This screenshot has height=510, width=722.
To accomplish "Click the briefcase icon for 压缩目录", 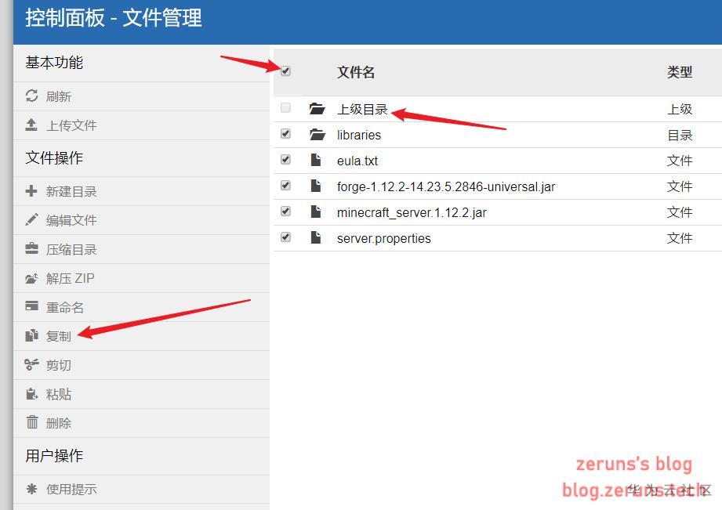I will (31, 249).
